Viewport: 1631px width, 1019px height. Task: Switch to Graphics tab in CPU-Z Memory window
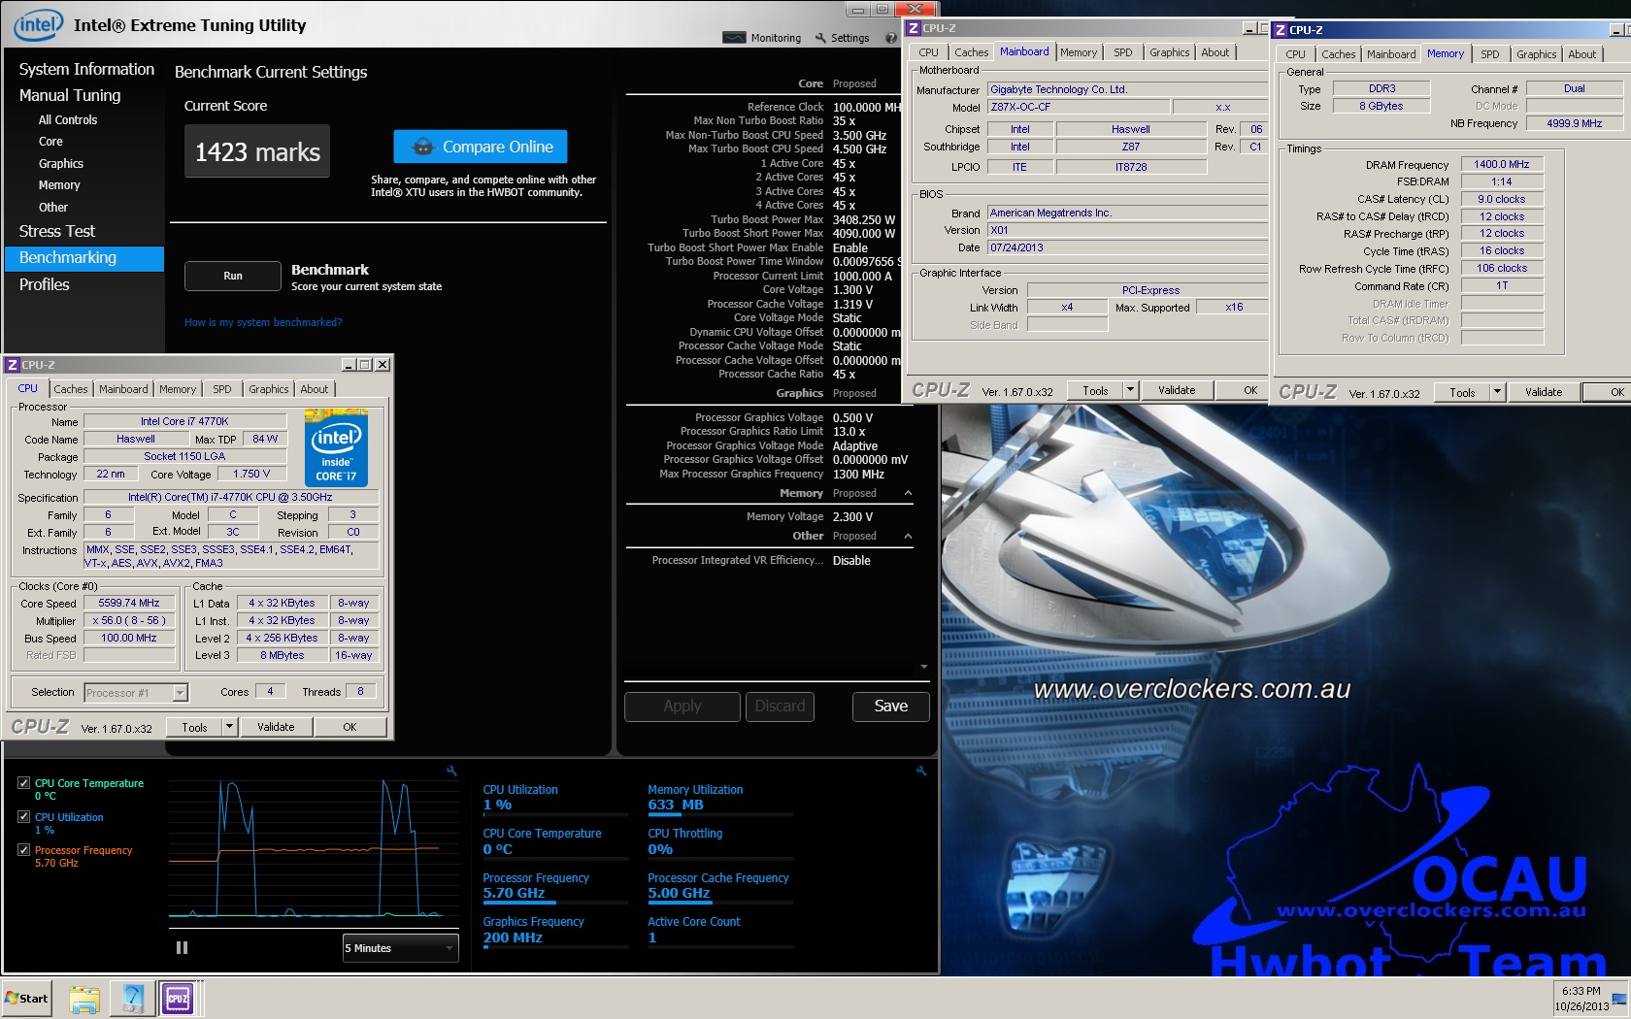click(x=1536, y=54)
